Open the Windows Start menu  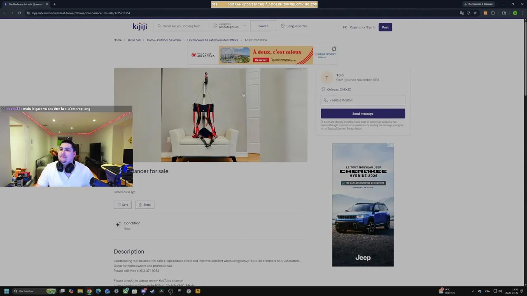tap(7, 291)
